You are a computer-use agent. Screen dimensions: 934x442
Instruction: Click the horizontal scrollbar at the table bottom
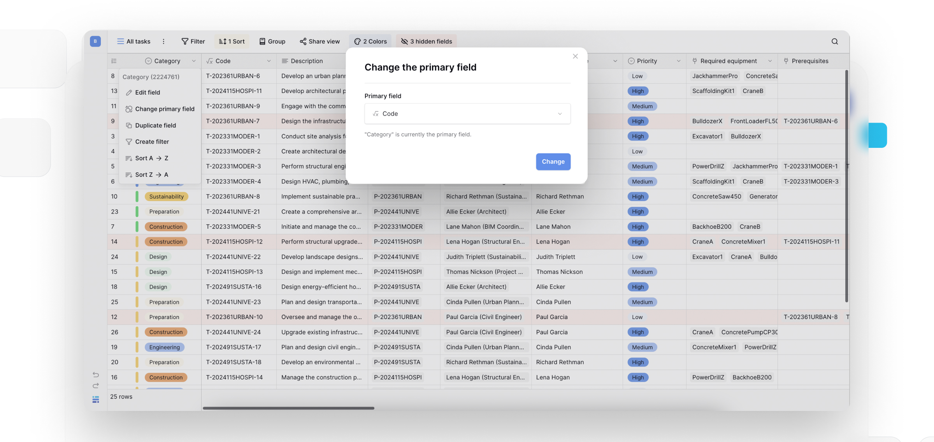pos(288,408)
